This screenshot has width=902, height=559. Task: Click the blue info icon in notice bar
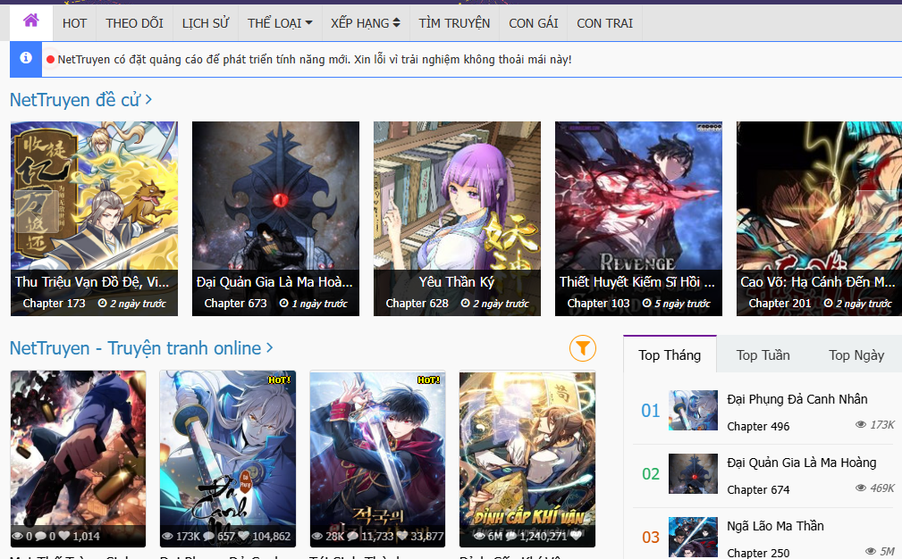25,58
